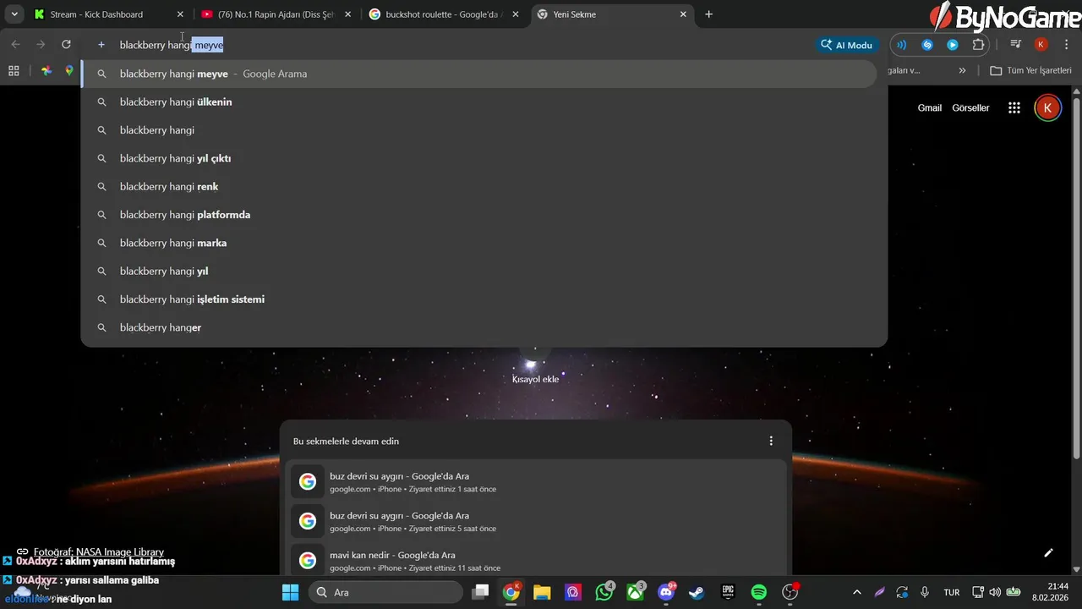Click the customize page pencil icon

[x=1048, y=552]
